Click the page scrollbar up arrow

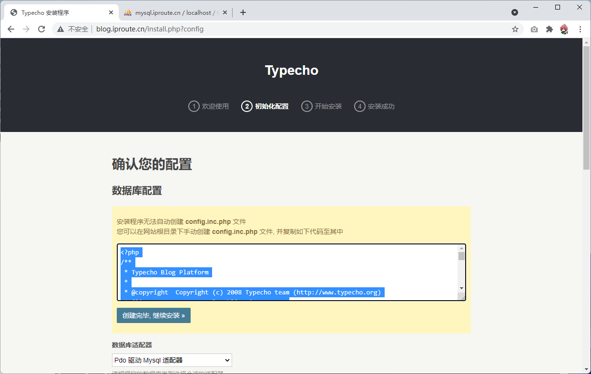587,42
